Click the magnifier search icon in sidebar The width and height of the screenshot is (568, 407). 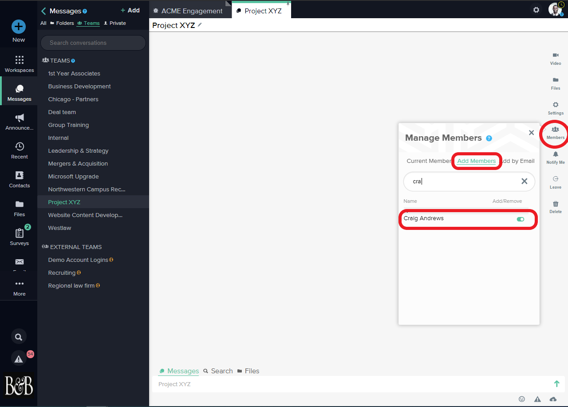pos(19,337)
